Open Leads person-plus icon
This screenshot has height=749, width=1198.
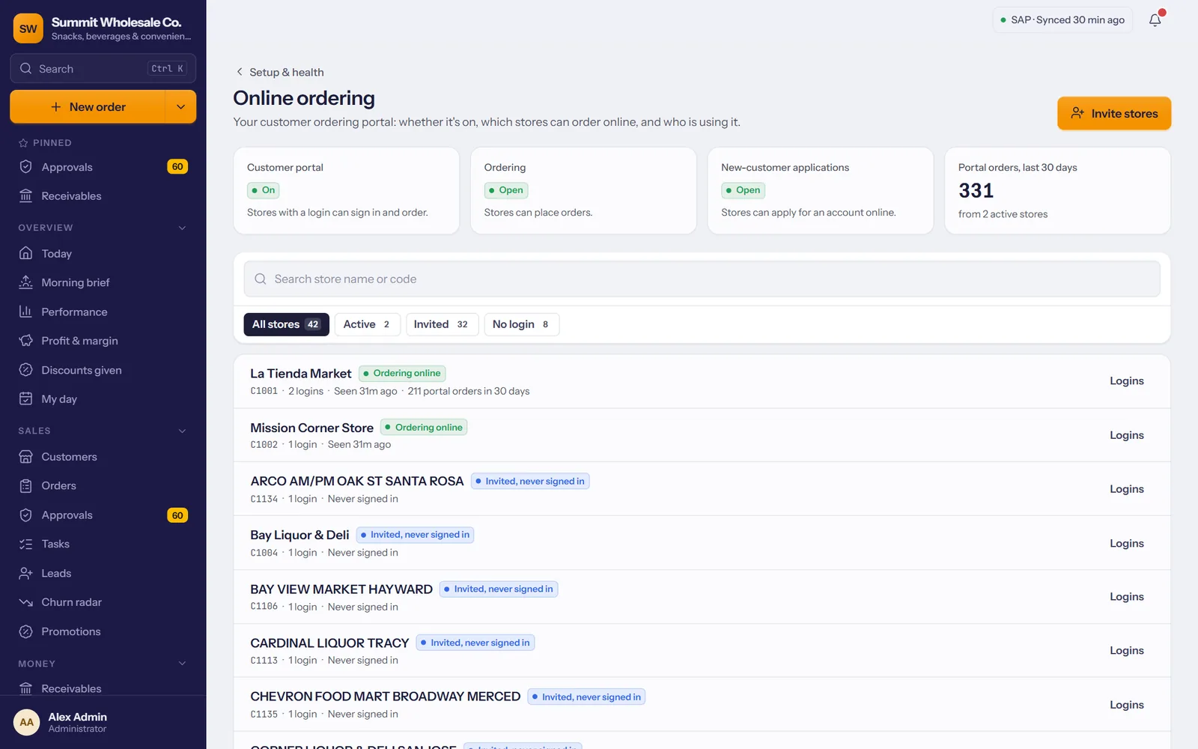[x=25, y=574]
